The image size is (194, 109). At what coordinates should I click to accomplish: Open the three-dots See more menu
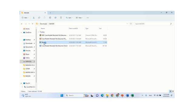[x=88, y=18]
